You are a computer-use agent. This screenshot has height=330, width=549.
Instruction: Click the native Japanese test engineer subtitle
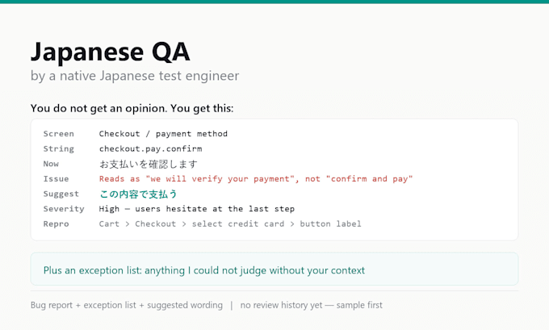coord(135,76)
